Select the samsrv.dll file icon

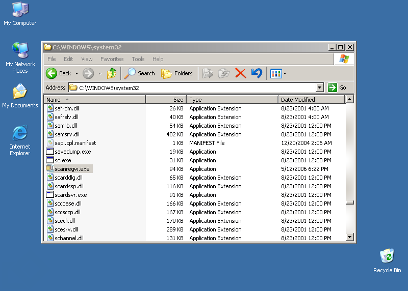point(50,134)
